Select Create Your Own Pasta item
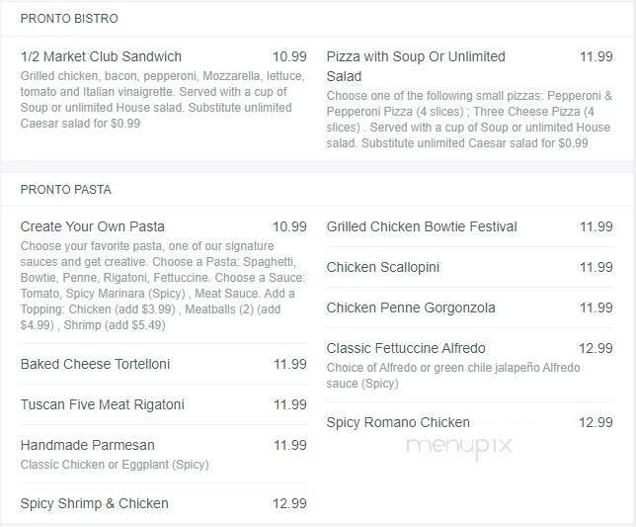636x527 pixels. point(93,226)
